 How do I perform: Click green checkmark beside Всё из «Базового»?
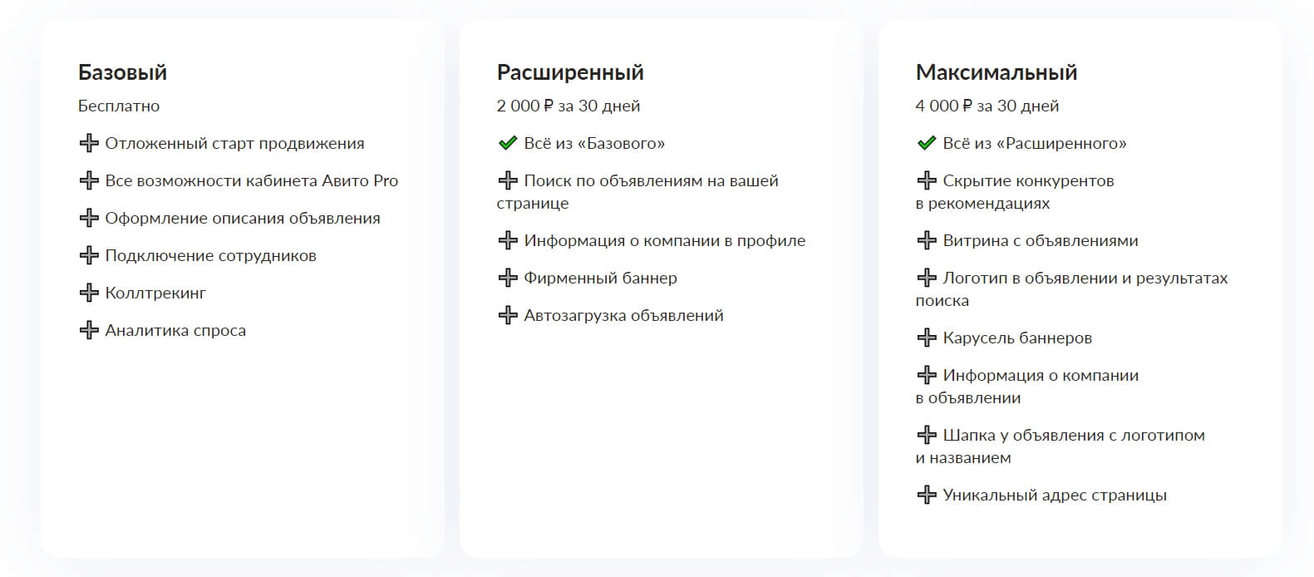coord(508,143)
